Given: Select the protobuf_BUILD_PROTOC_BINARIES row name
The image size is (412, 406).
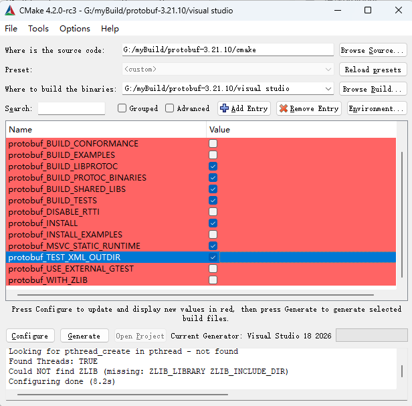Looking at the screenshot, I should (x=78, y=178).
